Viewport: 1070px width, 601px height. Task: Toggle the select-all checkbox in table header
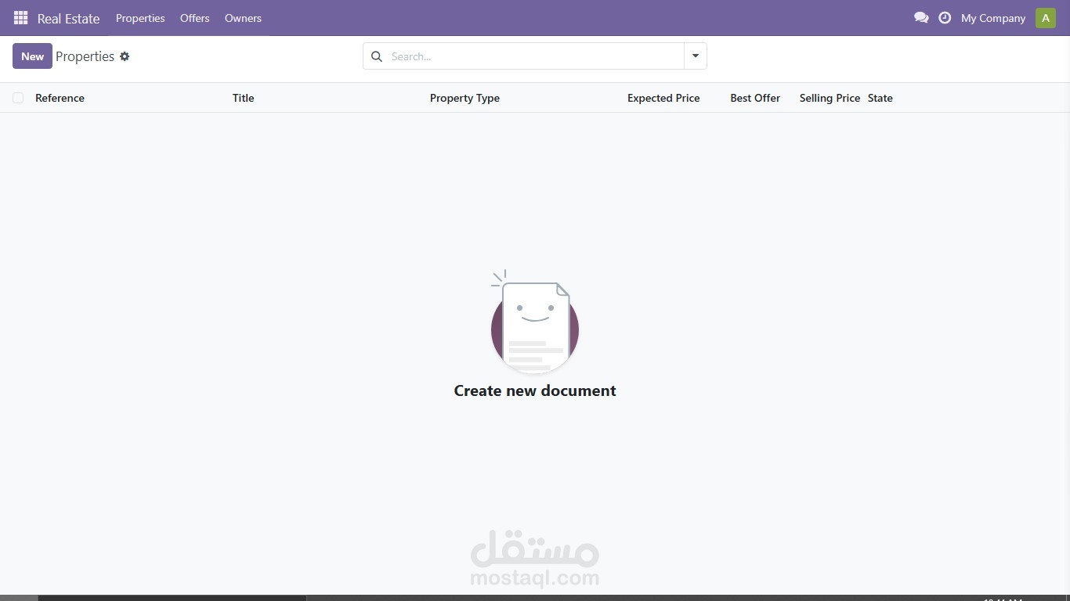pyautogui.click(x=18, y=98)
